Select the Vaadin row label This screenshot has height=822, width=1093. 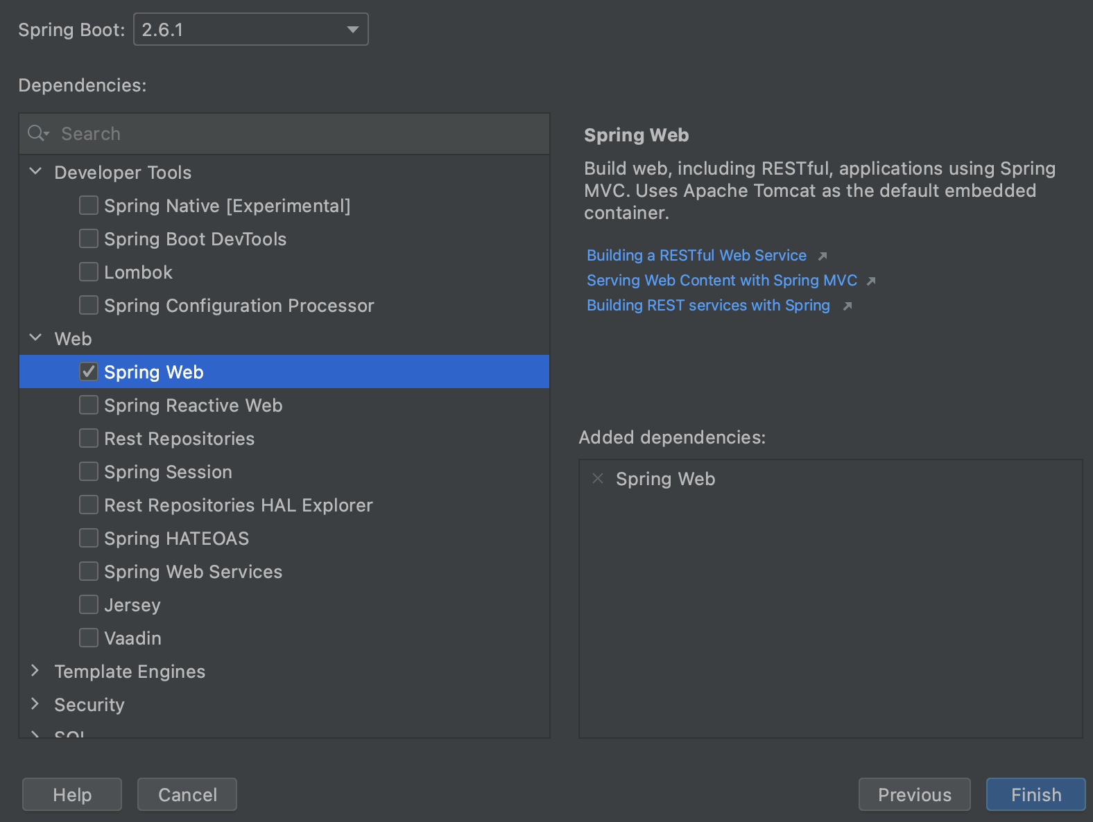coord(132,638)
